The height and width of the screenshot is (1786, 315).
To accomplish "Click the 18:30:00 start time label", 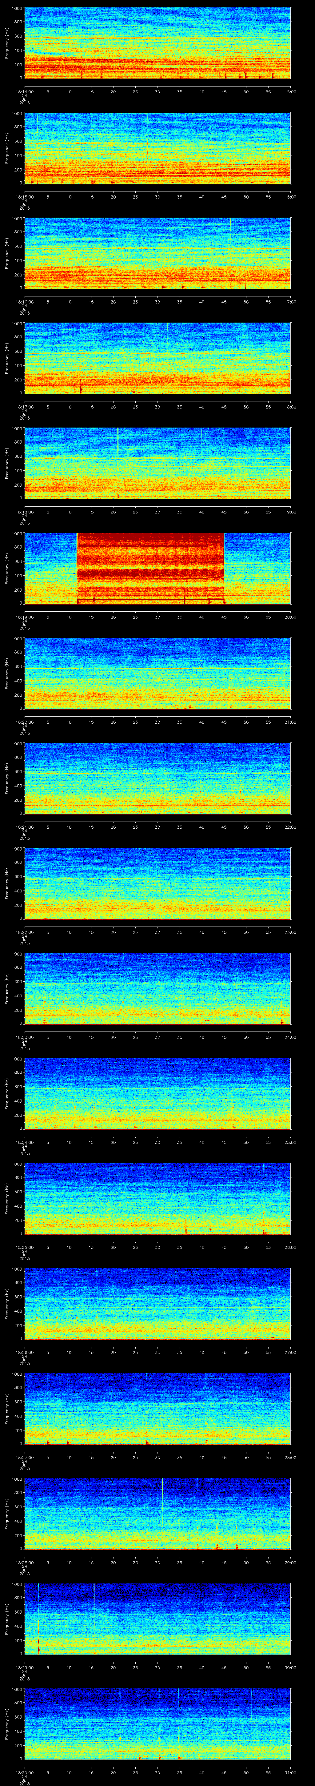I will [x=24, y=1773].
